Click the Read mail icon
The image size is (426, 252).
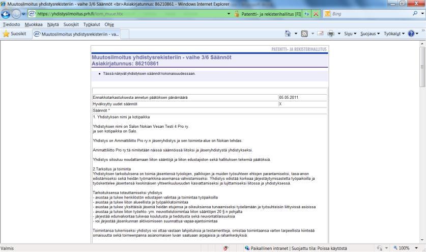[320, 34]
